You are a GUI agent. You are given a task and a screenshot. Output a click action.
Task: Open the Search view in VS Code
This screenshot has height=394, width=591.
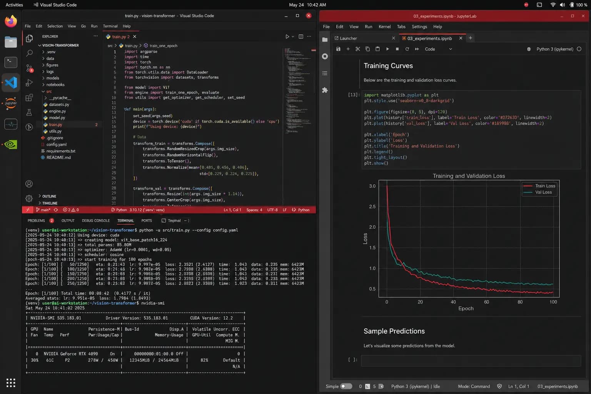(29, 53)
